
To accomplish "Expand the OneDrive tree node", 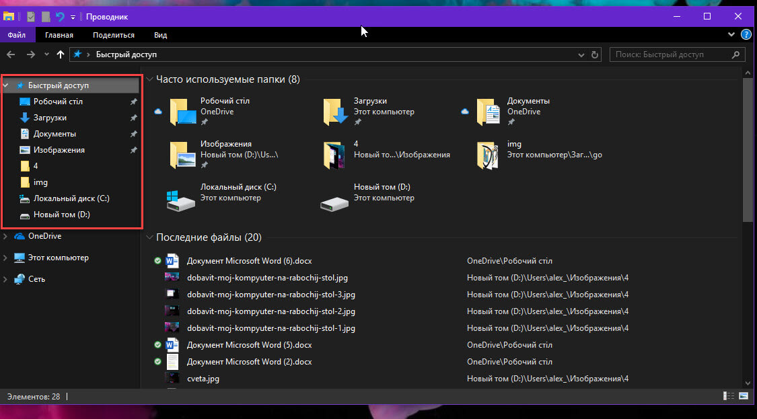I will [5, 236].
